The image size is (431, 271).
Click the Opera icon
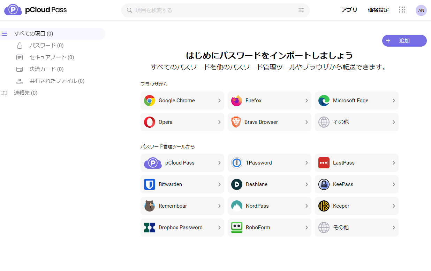click(x=150, y=122)
